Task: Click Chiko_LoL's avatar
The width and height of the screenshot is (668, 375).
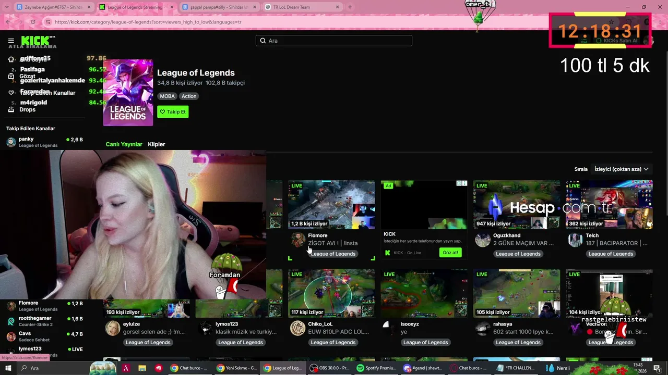Action: click(298, 329)
